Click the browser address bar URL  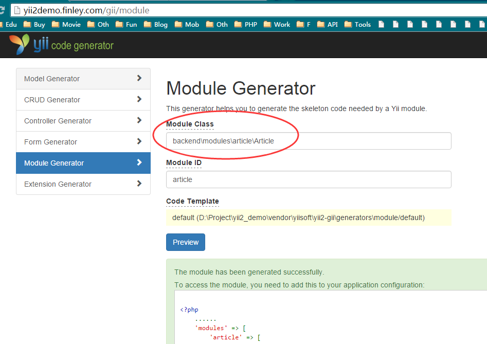[86, 10]
